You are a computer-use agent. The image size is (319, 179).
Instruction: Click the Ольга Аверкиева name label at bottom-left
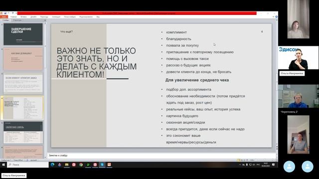coord(13,176)
